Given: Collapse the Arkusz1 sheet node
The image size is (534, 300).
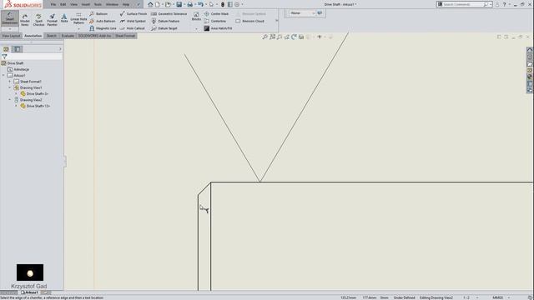Looking at the screenshot, I should pyautogui.click(x=3, y=76).
